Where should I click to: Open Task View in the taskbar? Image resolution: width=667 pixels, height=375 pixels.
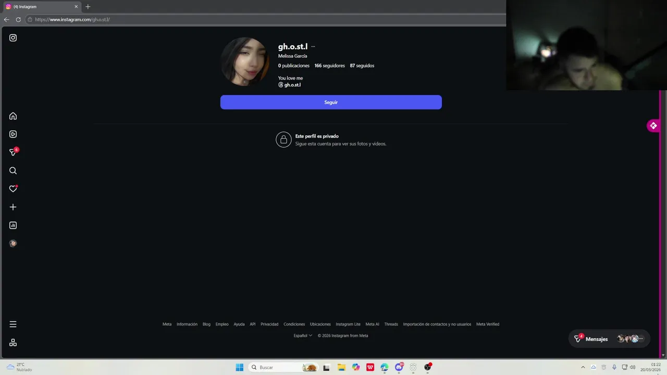click(327, 367)
